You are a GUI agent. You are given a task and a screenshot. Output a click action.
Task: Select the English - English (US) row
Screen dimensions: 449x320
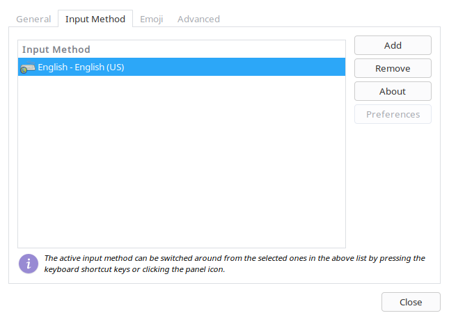click(81, 67)
